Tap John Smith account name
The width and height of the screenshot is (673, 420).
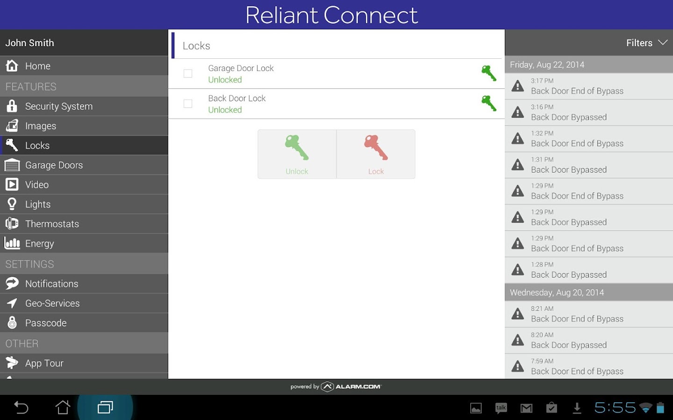point(29,42)
